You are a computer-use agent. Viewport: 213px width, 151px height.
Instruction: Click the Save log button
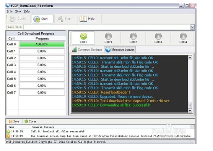(x=14, y=121)
